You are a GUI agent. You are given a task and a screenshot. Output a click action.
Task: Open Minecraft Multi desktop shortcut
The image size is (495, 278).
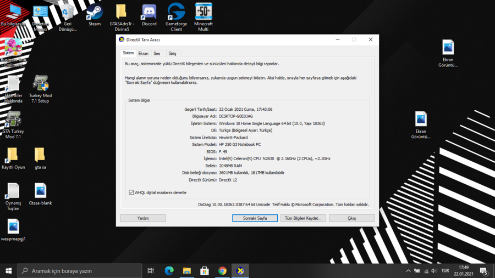(x=203, y=13)
